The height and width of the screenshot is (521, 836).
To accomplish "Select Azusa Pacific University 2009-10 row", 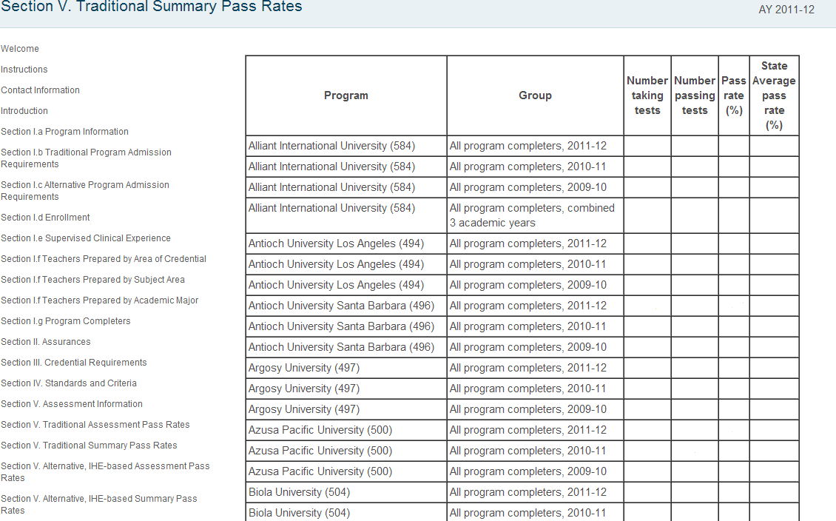I will (522, 472).
